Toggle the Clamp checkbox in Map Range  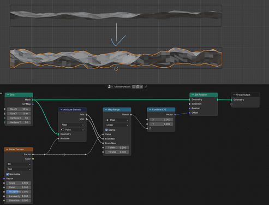106,130
